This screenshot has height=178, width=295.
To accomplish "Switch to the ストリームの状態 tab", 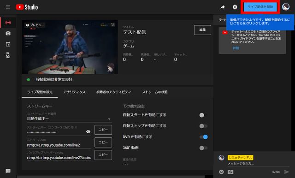I will pyautogui.click(x=155, y=92).
